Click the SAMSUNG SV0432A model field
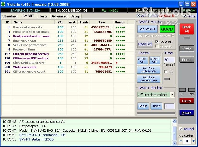 (x=25, y=10)
